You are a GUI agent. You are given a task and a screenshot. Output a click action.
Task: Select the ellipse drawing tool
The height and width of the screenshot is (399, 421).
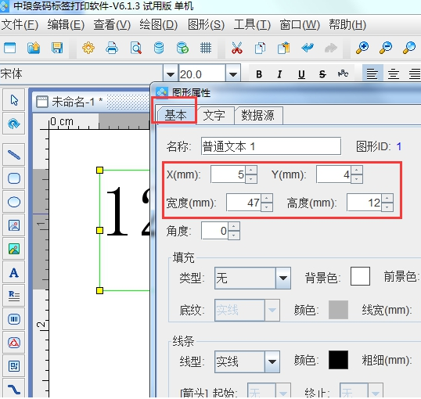pyautogui.click(x=14, y=202)
